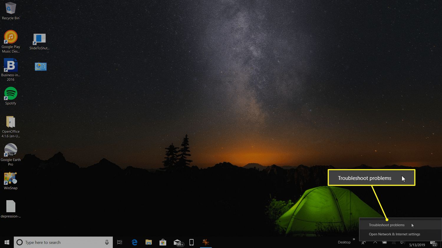Image resolution: width=442 pixels, height=248 pixels.
Task: Open the Microsoft Store taskbar icon
Action: [163, 242]
